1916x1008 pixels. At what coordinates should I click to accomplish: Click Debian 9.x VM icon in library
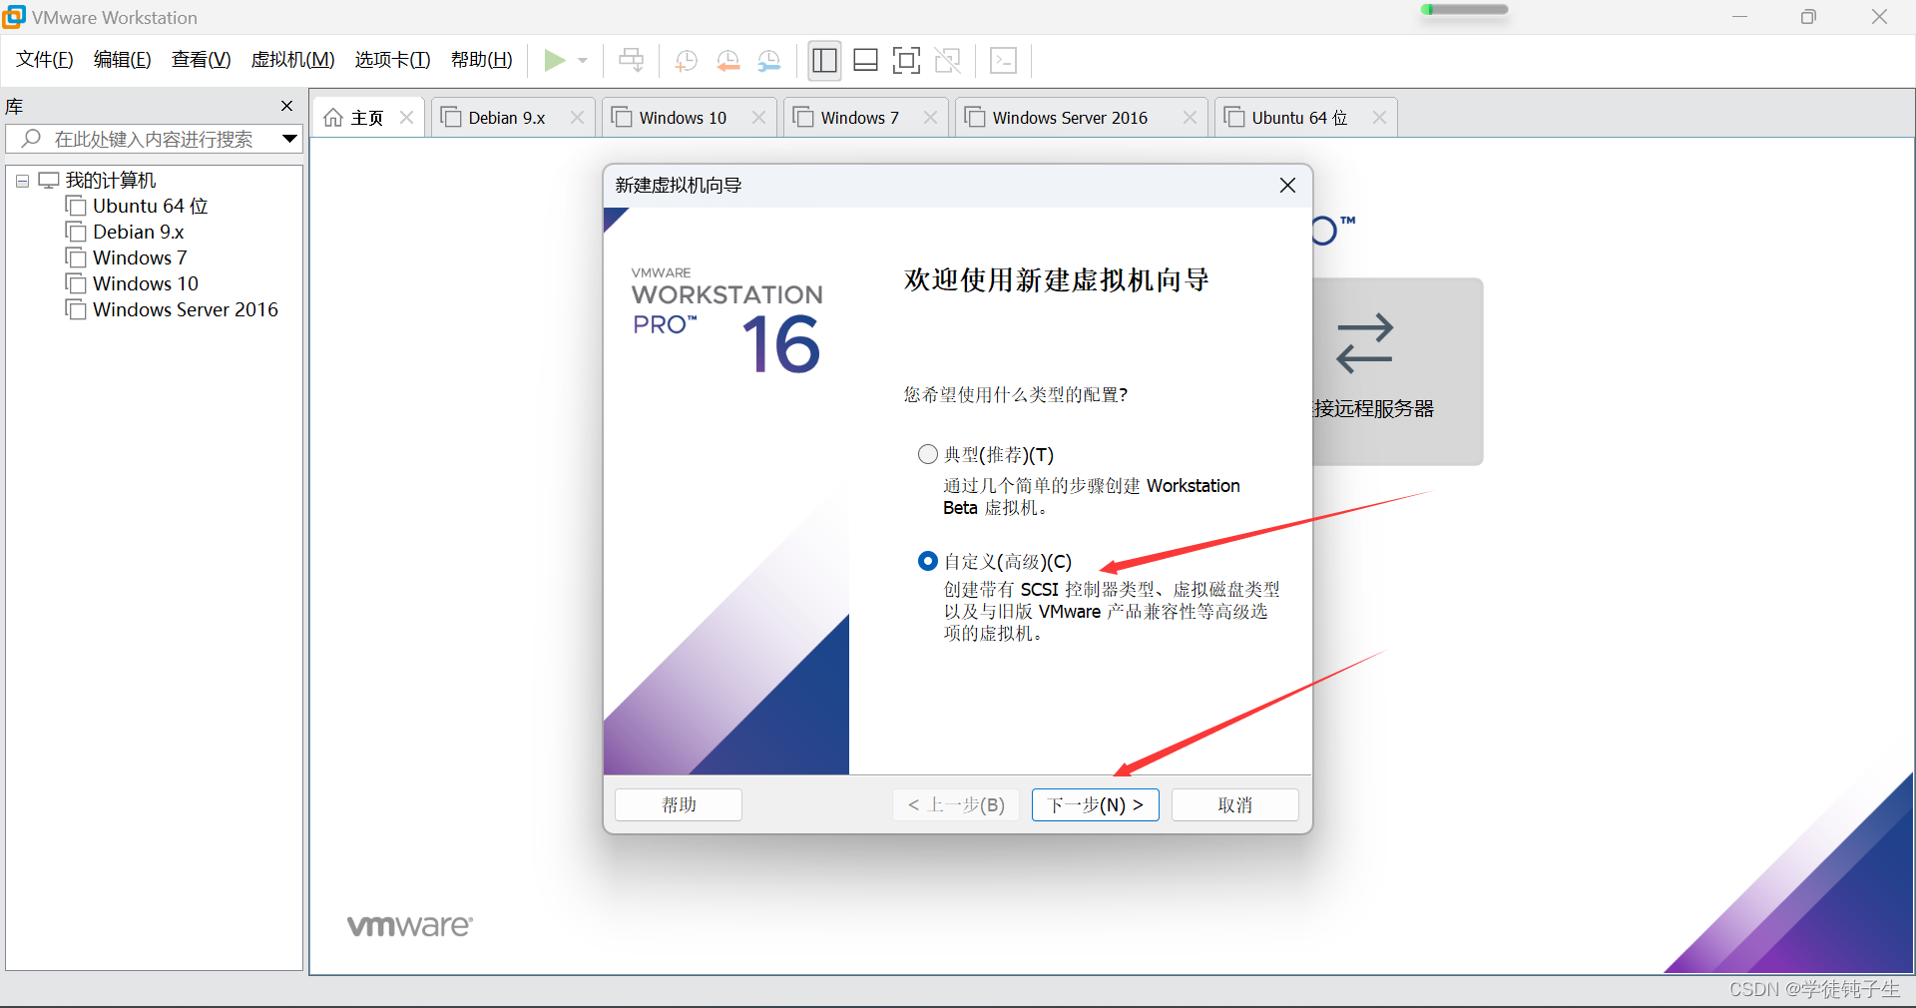click(x=76, y=232)
